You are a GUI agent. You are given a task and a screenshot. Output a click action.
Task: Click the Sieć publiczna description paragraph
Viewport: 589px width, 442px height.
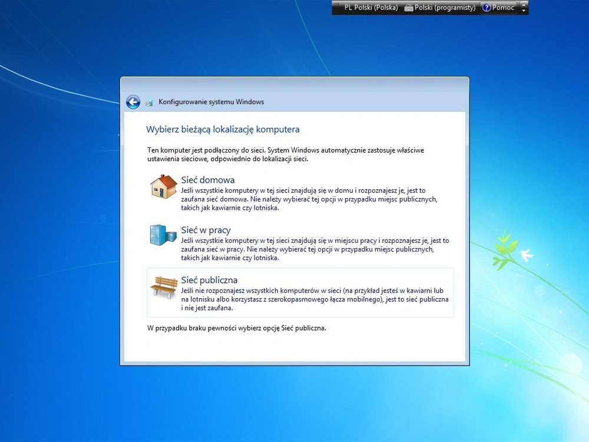coord(315,299)
